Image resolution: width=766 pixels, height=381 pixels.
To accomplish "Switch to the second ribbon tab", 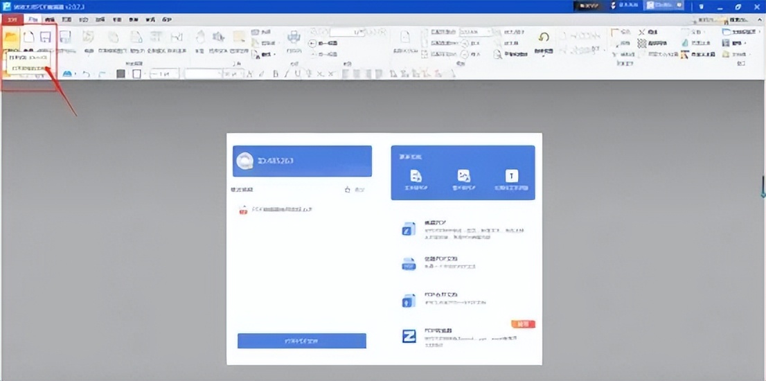I will 32,20.
